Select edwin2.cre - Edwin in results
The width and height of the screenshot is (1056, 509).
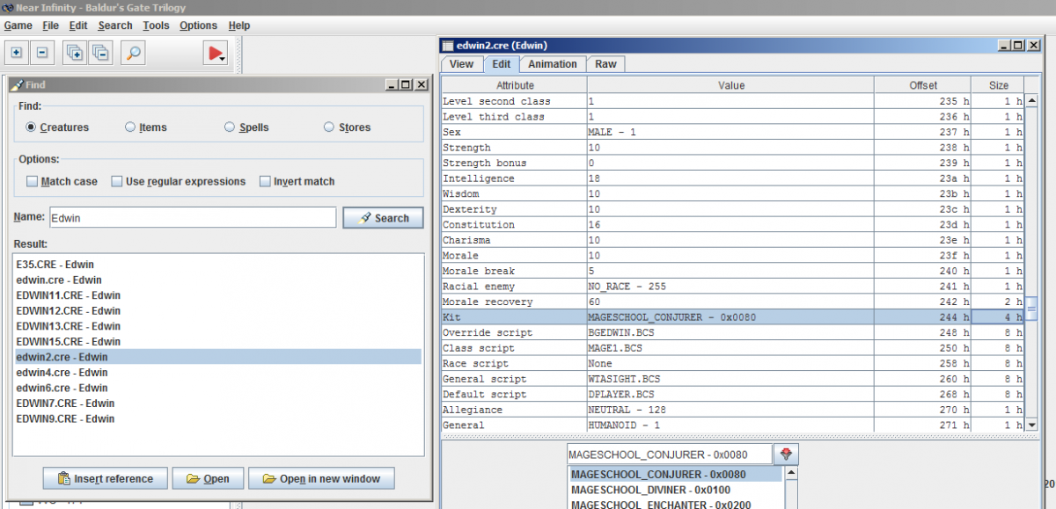click(218, 357)
